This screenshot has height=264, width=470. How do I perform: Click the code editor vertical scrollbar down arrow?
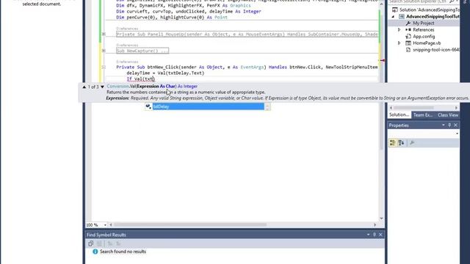coord(381,219)
